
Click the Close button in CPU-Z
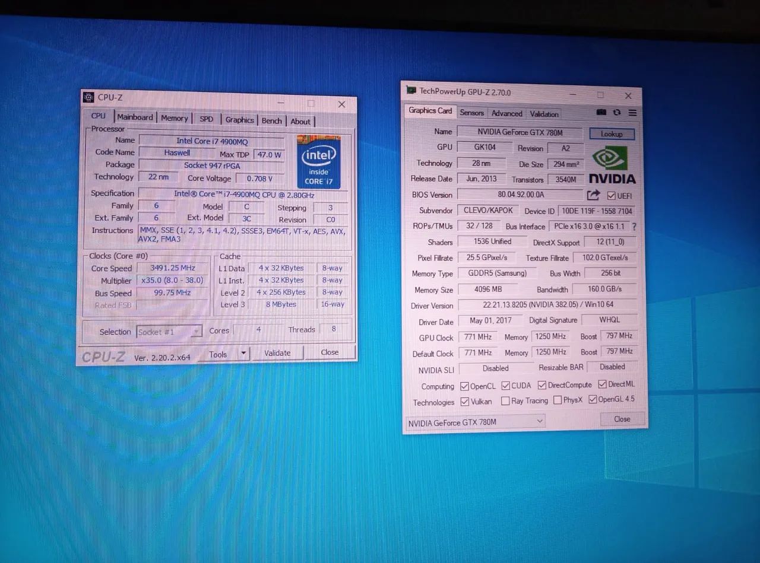pyautogui.click(x=330, y=352)
